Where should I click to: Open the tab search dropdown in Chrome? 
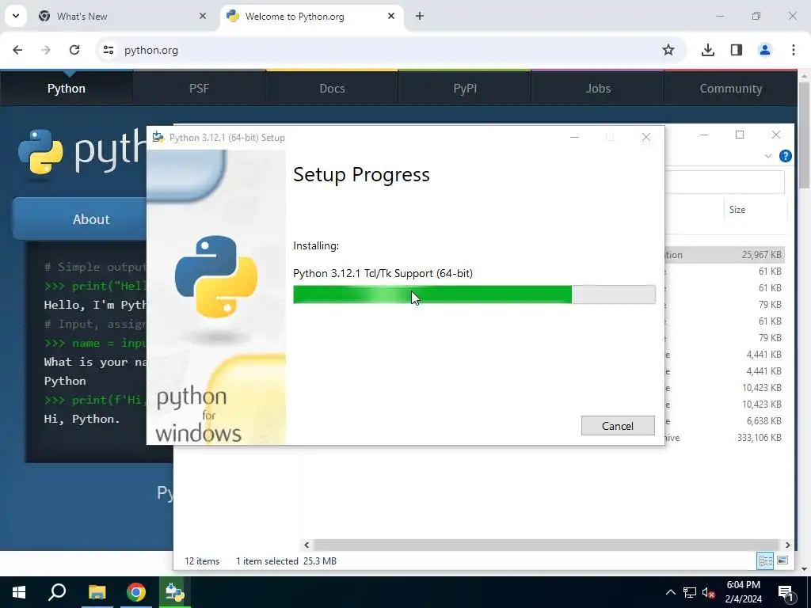(16, 16)
